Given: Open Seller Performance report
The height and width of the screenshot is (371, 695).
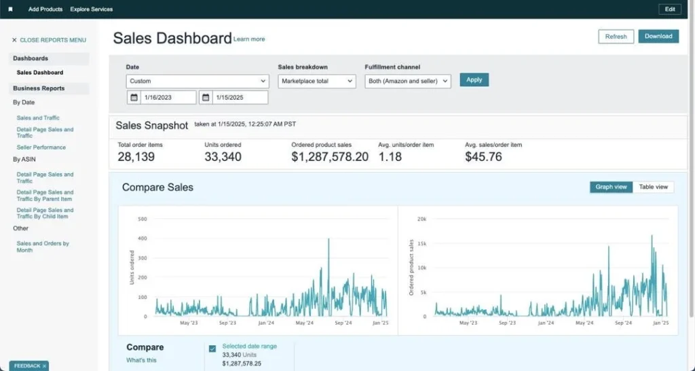Looking at the screenshot, I should (x=41, y=147).
